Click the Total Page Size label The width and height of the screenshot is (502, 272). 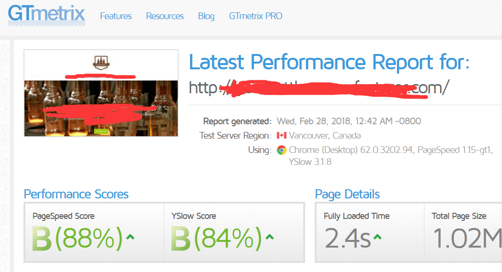[x=459, y=216]
